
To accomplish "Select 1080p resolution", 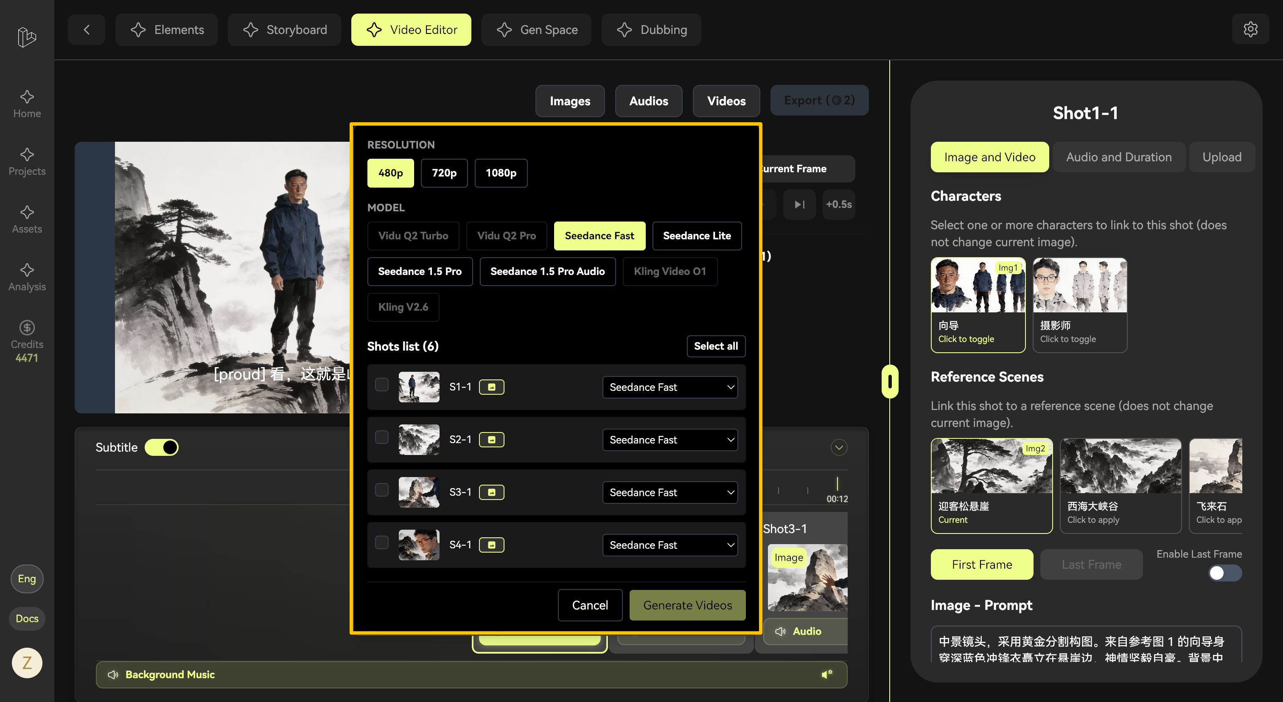I will 501,173.
